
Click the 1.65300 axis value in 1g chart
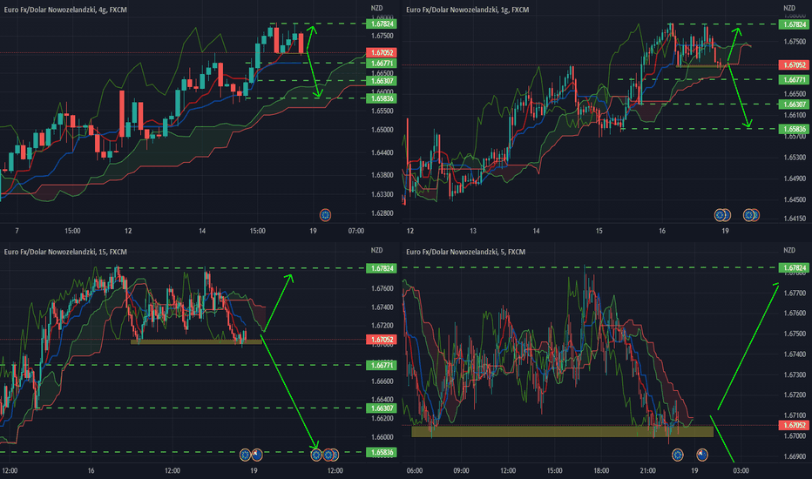click(x=794, y=158)
